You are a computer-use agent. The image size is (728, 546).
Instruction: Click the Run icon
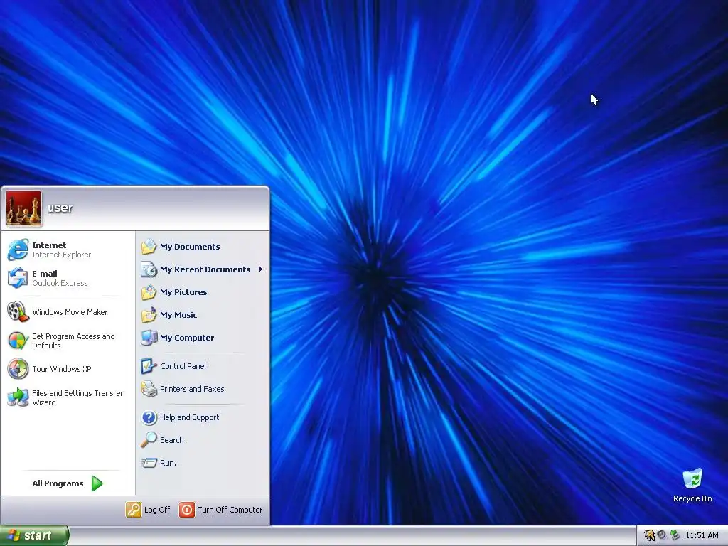pos(149,463)
